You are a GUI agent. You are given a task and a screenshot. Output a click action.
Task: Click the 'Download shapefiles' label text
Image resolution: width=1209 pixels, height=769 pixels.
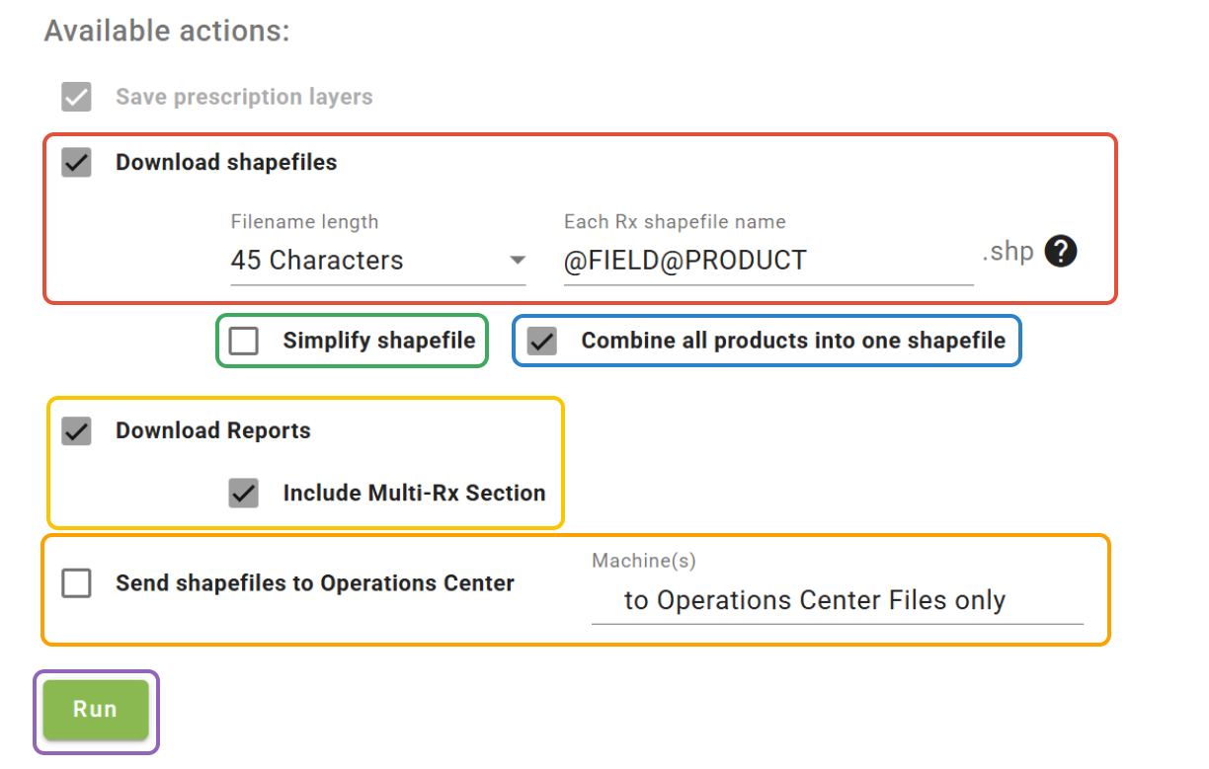(x=226, y=163)
